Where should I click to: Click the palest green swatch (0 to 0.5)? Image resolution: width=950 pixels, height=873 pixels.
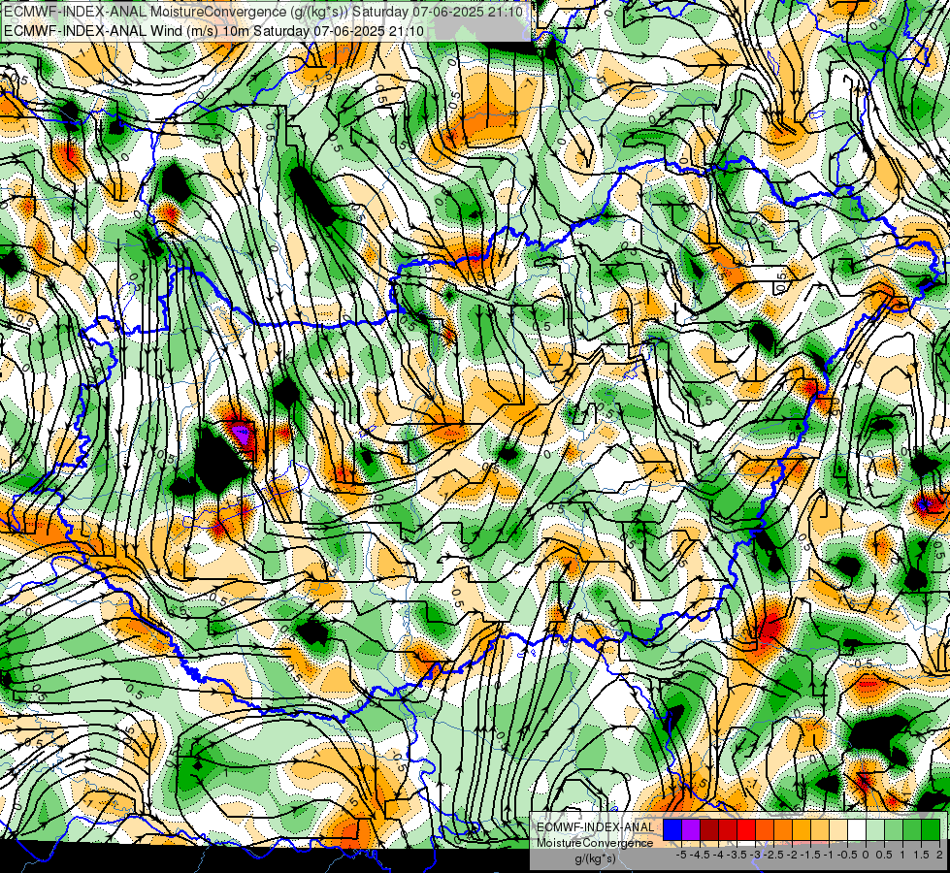click(x=875, y=830)
